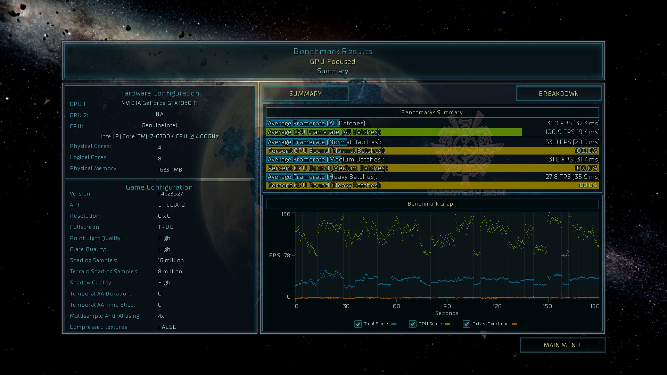
Task: Click Average Framerate (All Batches) bar
Action: [302, 123]
